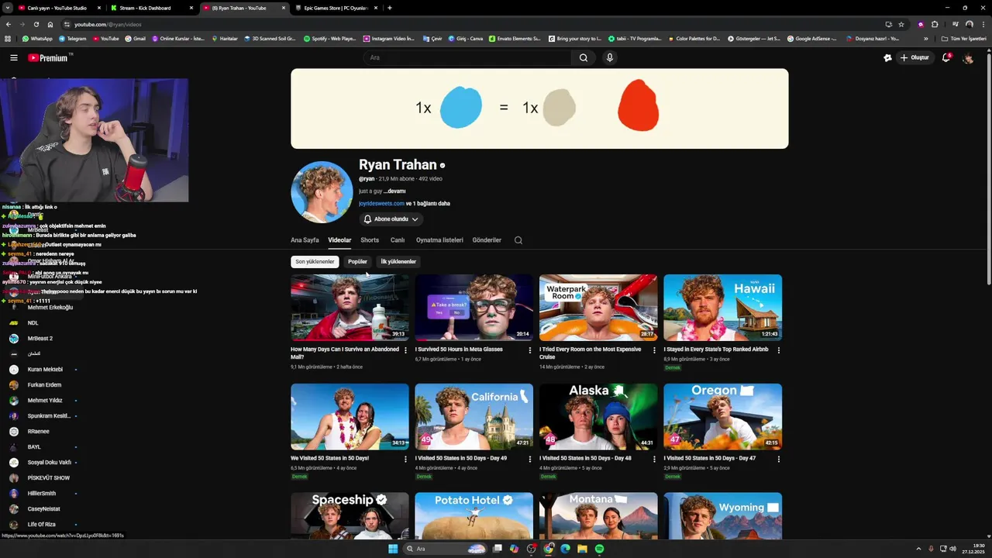Open the California Day 49 video thumbnail

(x=474, y=416)
